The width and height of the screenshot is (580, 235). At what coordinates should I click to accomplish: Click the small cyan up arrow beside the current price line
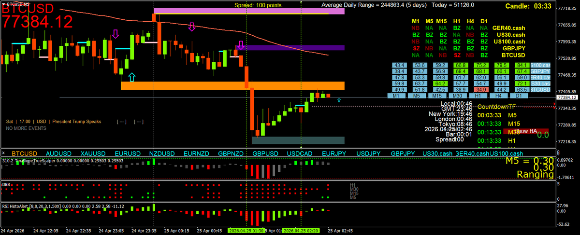coord(339,100)
